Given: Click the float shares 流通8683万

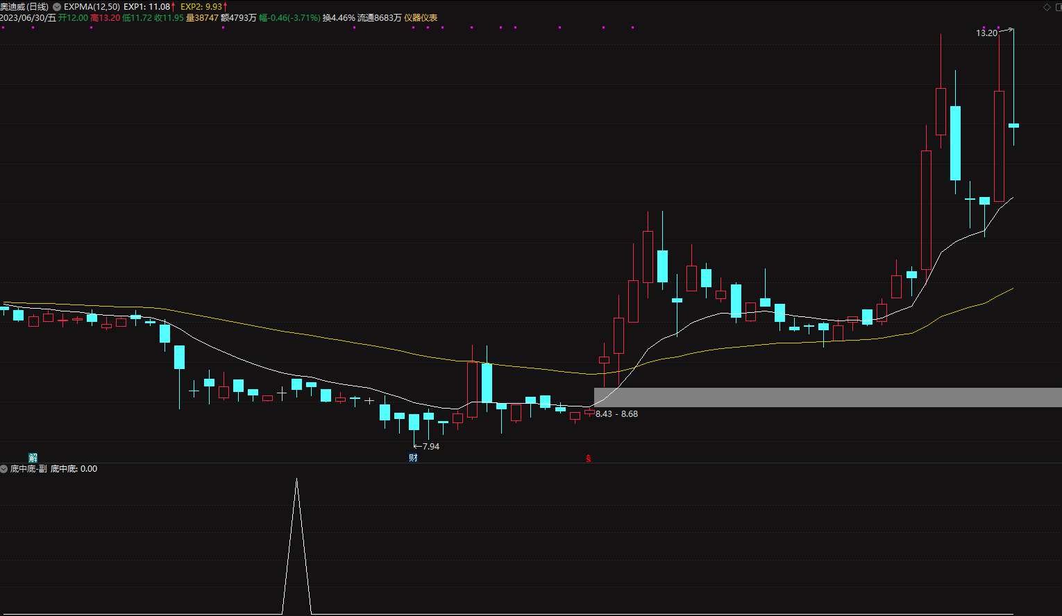Looking at the screenshot, I should pyautogui.click(x=379, y=18).
